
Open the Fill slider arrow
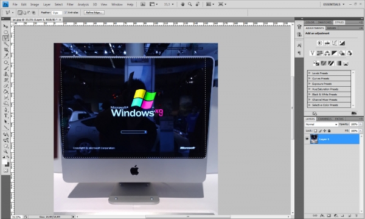[360, 131]
